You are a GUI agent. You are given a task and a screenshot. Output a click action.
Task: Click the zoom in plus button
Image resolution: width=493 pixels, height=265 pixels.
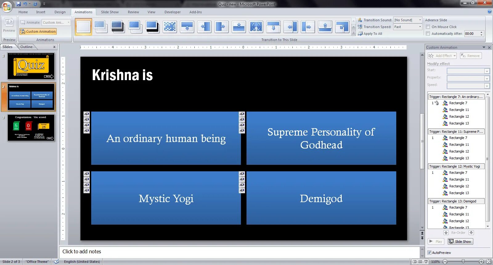coord(481,262)
